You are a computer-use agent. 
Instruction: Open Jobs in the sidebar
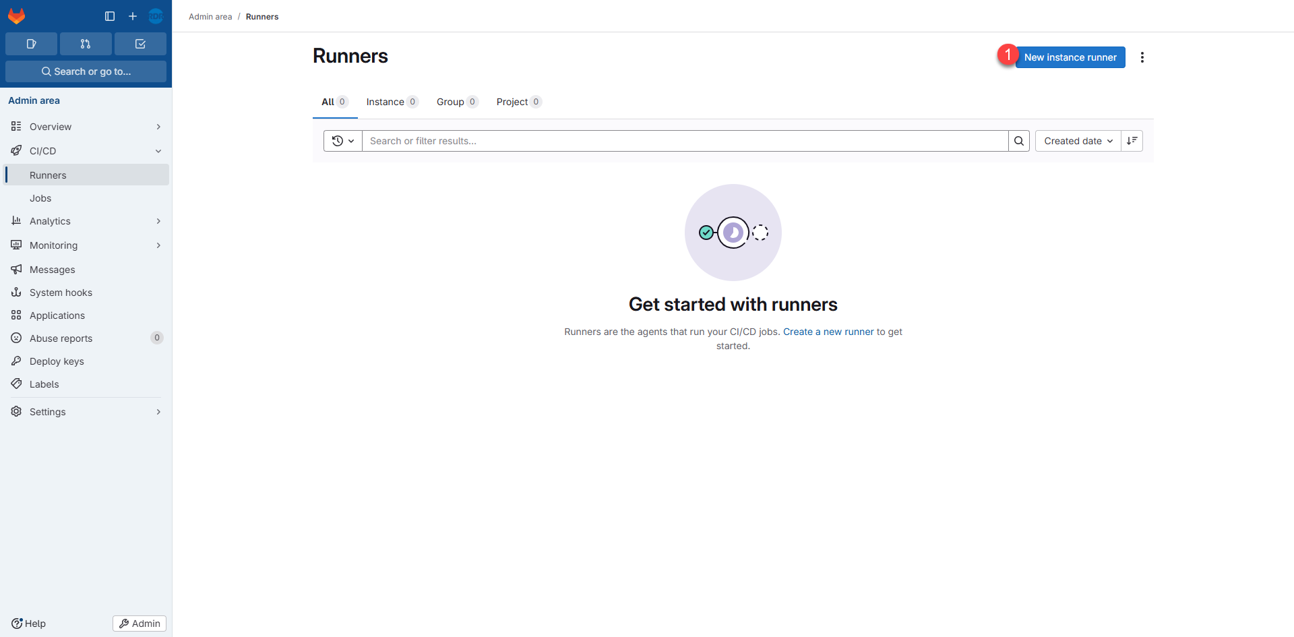(x=40, y=198)
